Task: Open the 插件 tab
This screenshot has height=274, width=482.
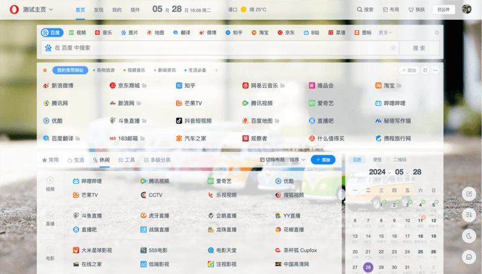Action: [x=135, y=10]
